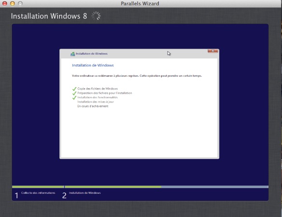Viewport: 282px width, 217px height.
Task: Click 'Installation des mises à jour' step
Action: [96, 102]
